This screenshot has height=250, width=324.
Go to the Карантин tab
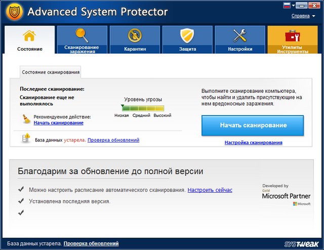[x=135, y=40]
